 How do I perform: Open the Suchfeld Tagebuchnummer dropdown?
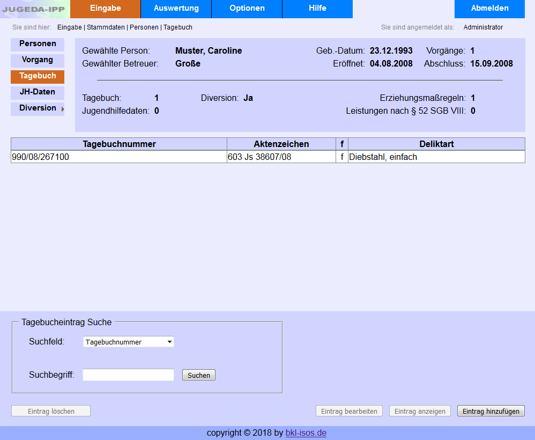[129, 342]
